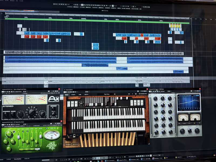
Task: Toggle the first white rocker switch left of drawbars
Action: click(69, 104)
